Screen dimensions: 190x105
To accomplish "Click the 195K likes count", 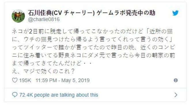I will pyautogui.click(x=25, y=80).
